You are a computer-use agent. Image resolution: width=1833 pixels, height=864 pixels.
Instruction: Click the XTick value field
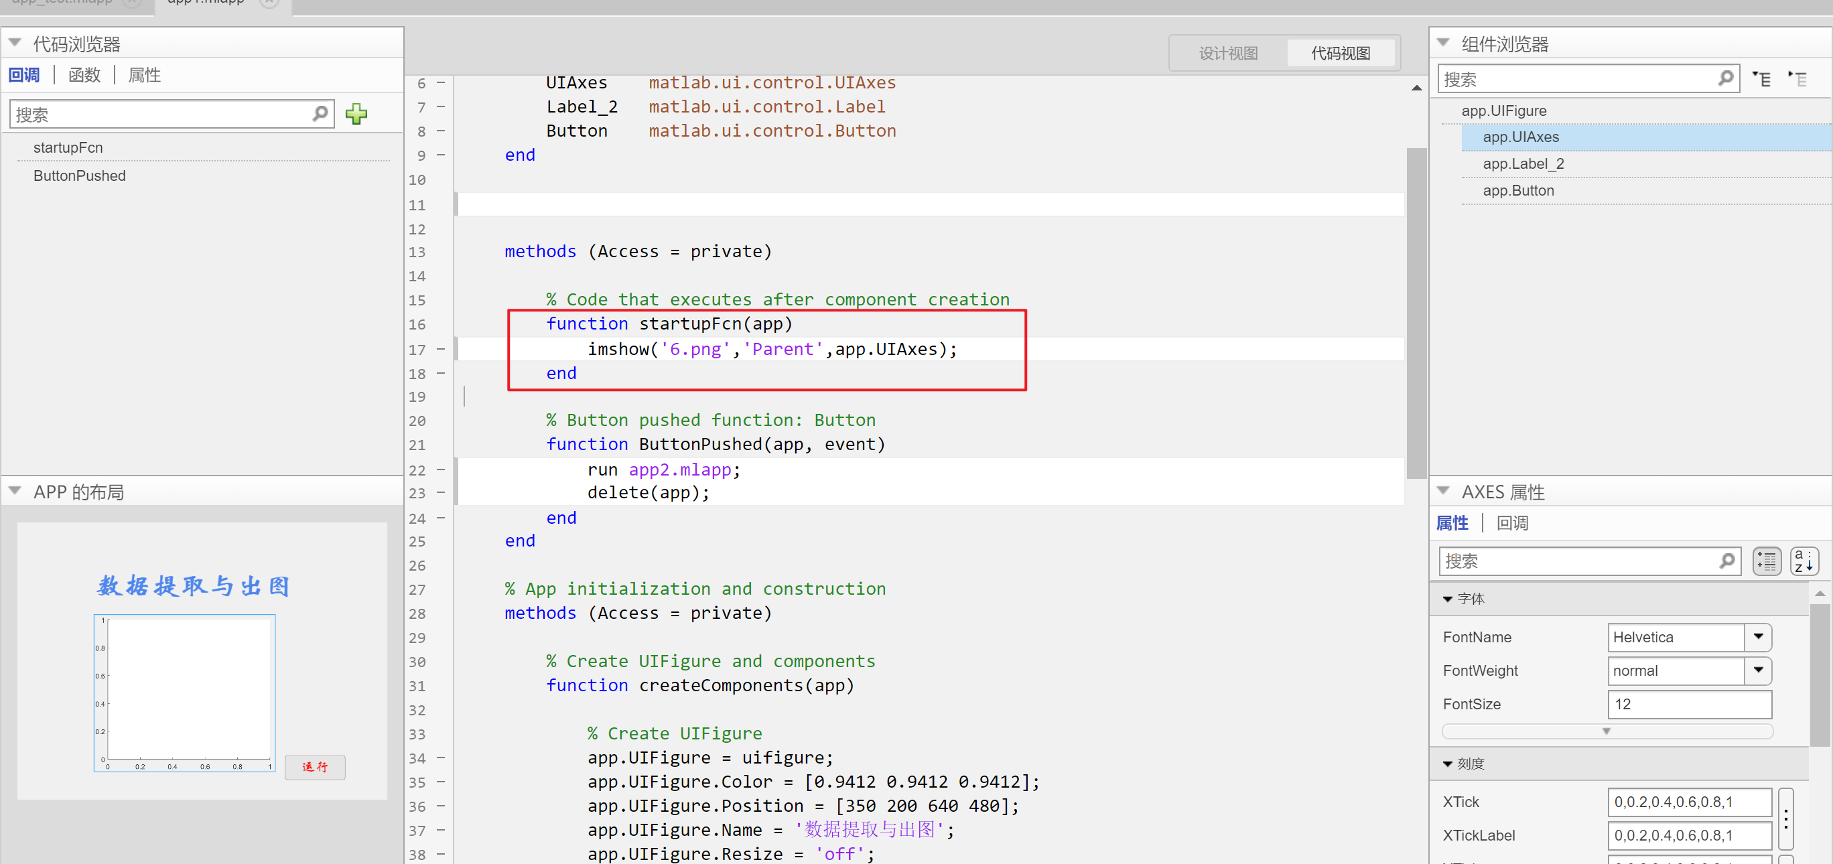point(1689,802)
